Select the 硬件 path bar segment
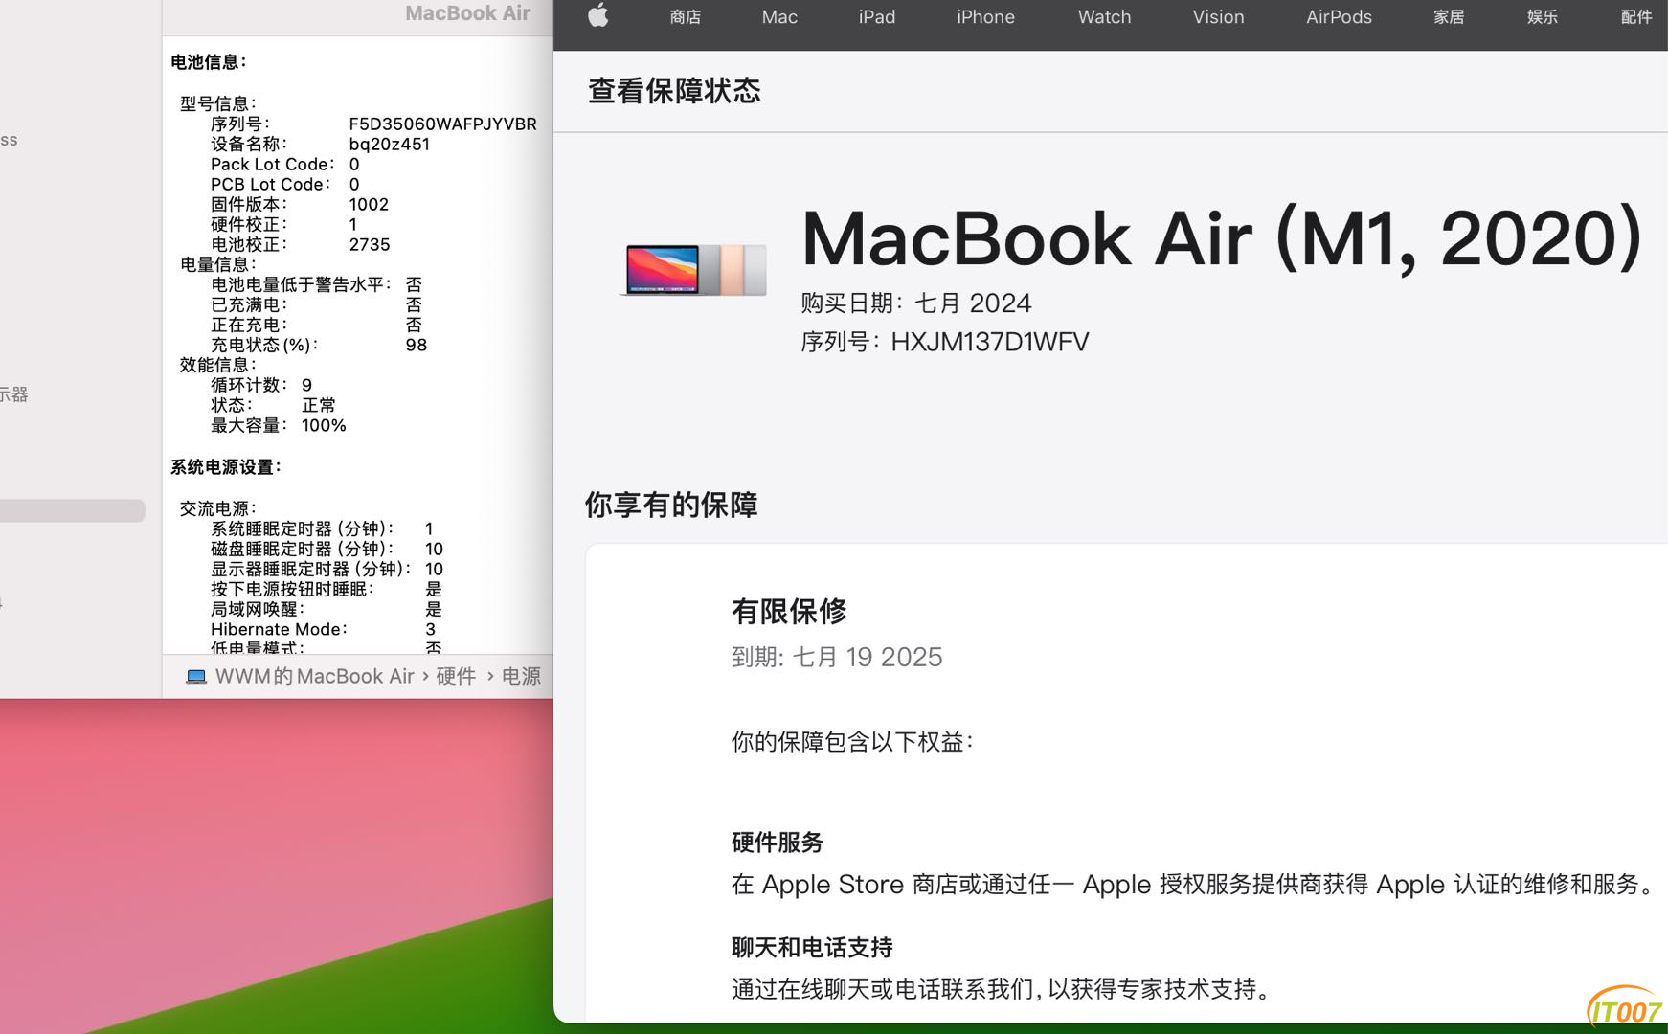 point(456,676)
